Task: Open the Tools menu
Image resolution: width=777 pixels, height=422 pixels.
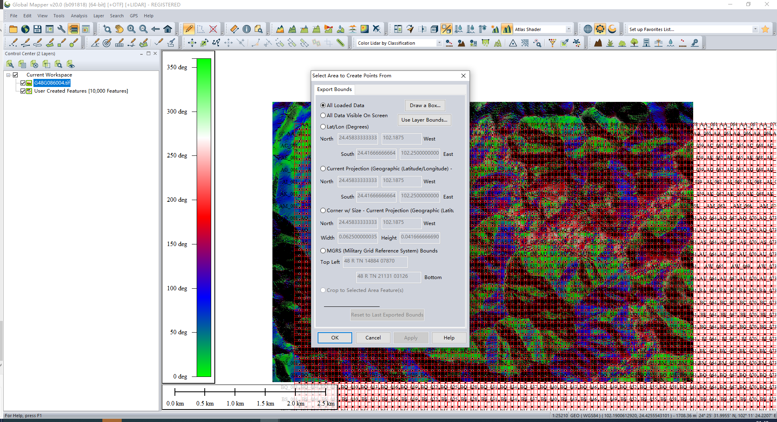Action: coord(59,16)
